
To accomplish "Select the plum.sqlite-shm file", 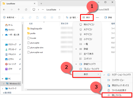I will (35, 48).
